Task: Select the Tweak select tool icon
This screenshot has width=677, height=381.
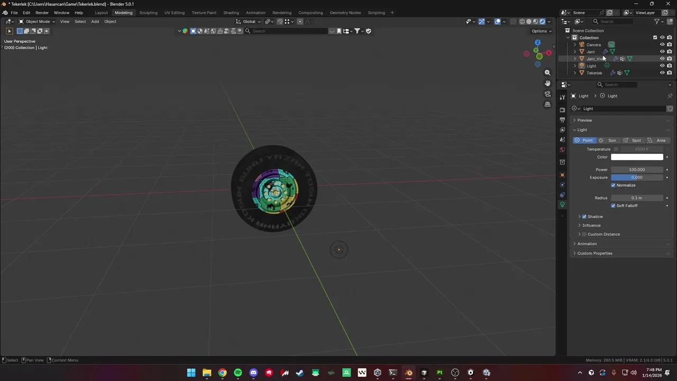Action: [x=10, y=31]
